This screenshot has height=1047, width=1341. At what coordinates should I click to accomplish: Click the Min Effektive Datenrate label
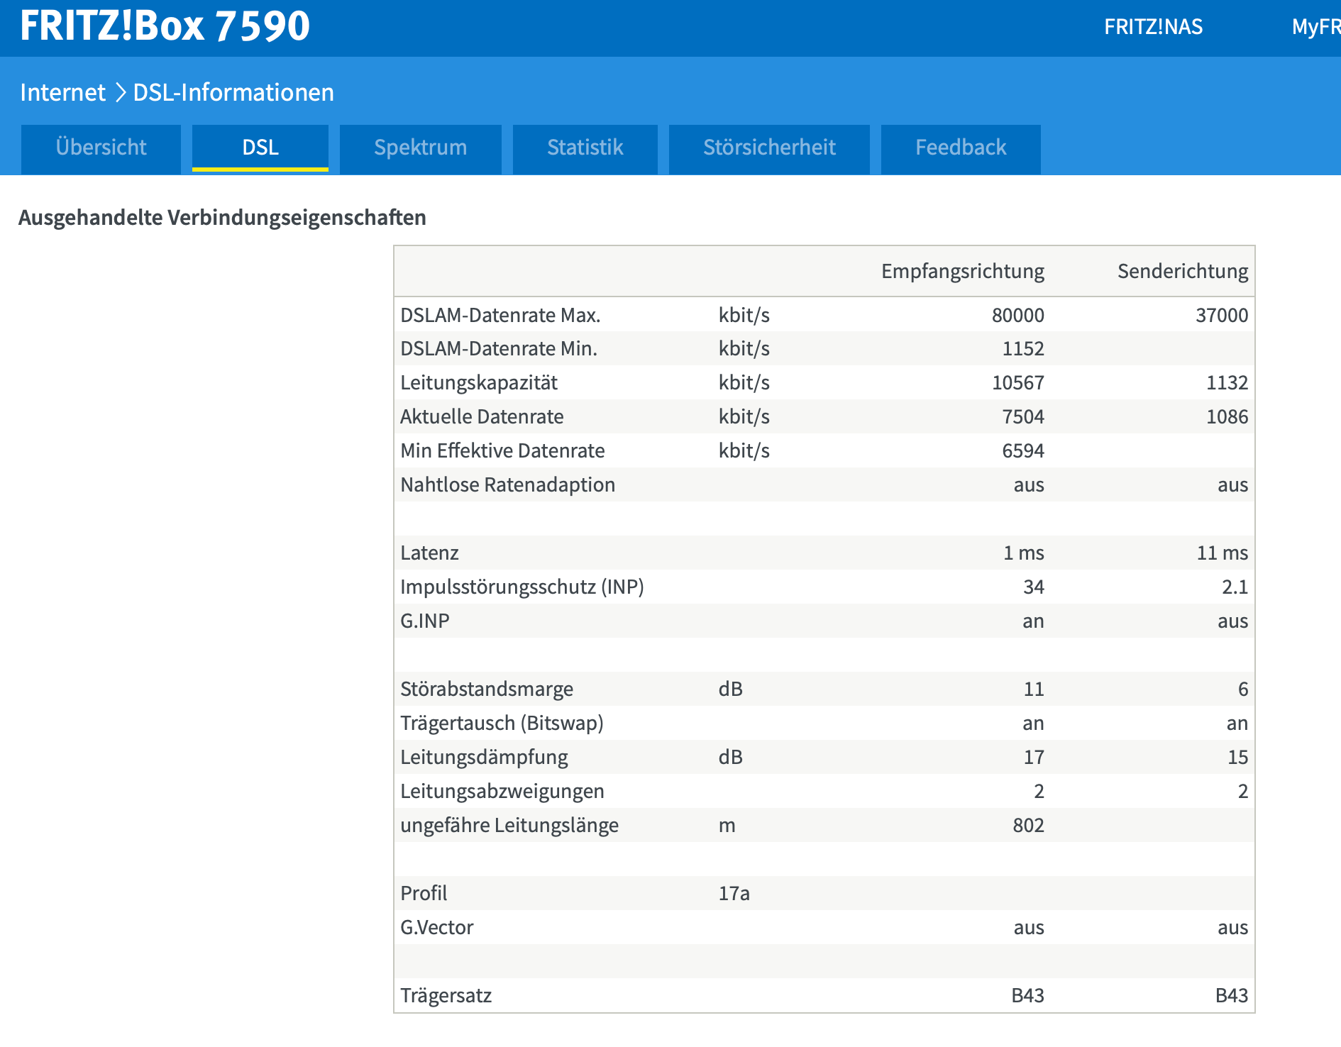502,451
